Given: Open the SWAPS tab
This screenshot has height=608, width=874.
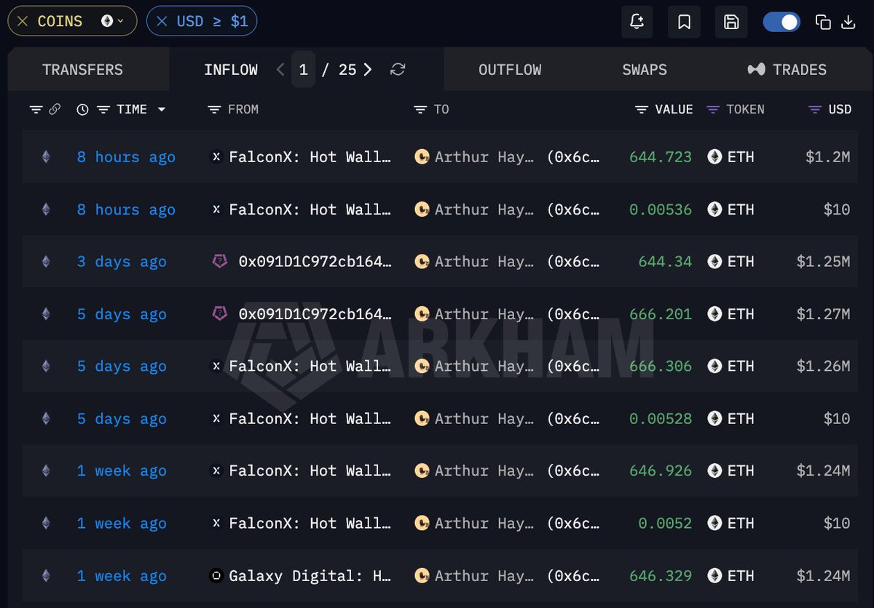Looking at the screenshot, I should coord(645,70).
